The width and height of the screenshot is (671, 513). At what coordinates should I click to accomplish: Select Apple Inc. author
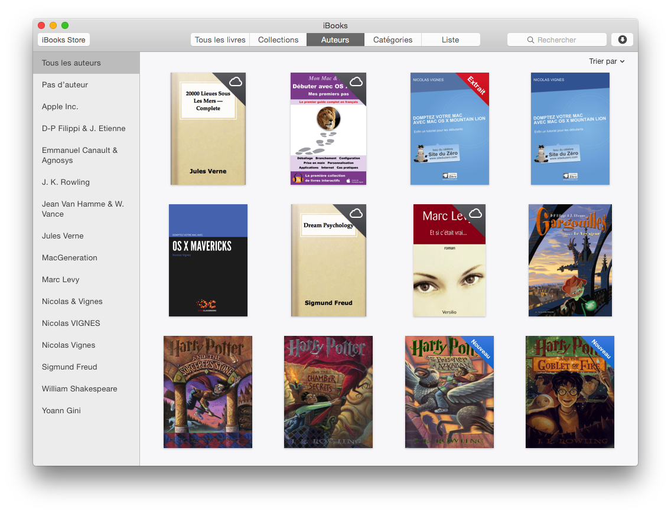click(86, 106)
